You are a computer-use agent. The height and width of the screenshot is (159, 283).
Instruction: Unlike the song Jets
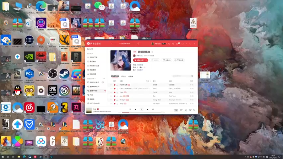114,96
